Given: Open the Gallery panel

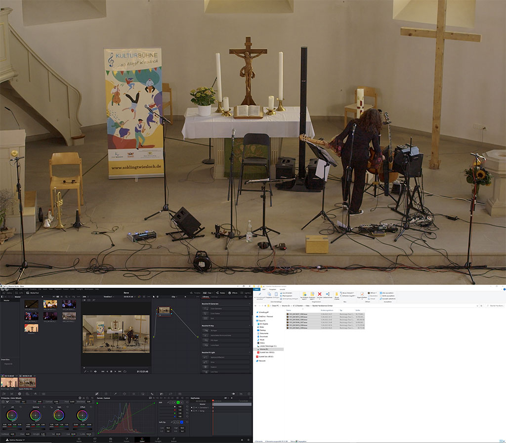Looking at the screenshot, I should point(9,293).
